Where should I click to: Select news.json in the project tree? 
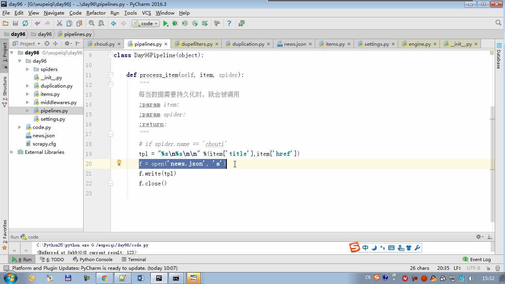tap(44, 136)
